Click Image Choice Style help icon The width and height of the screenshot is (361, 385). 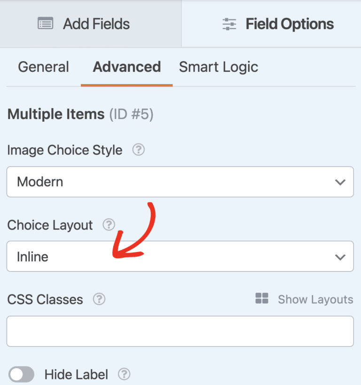pyautogui.click(x=138, y=150)
